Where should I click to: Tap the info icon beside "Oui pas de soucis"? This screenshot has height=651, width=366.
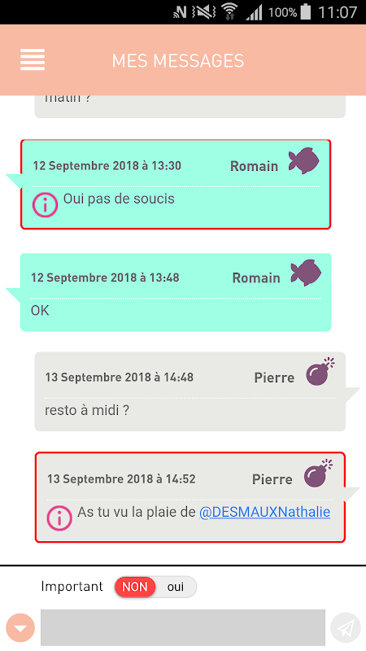click(x=45, y=205)
